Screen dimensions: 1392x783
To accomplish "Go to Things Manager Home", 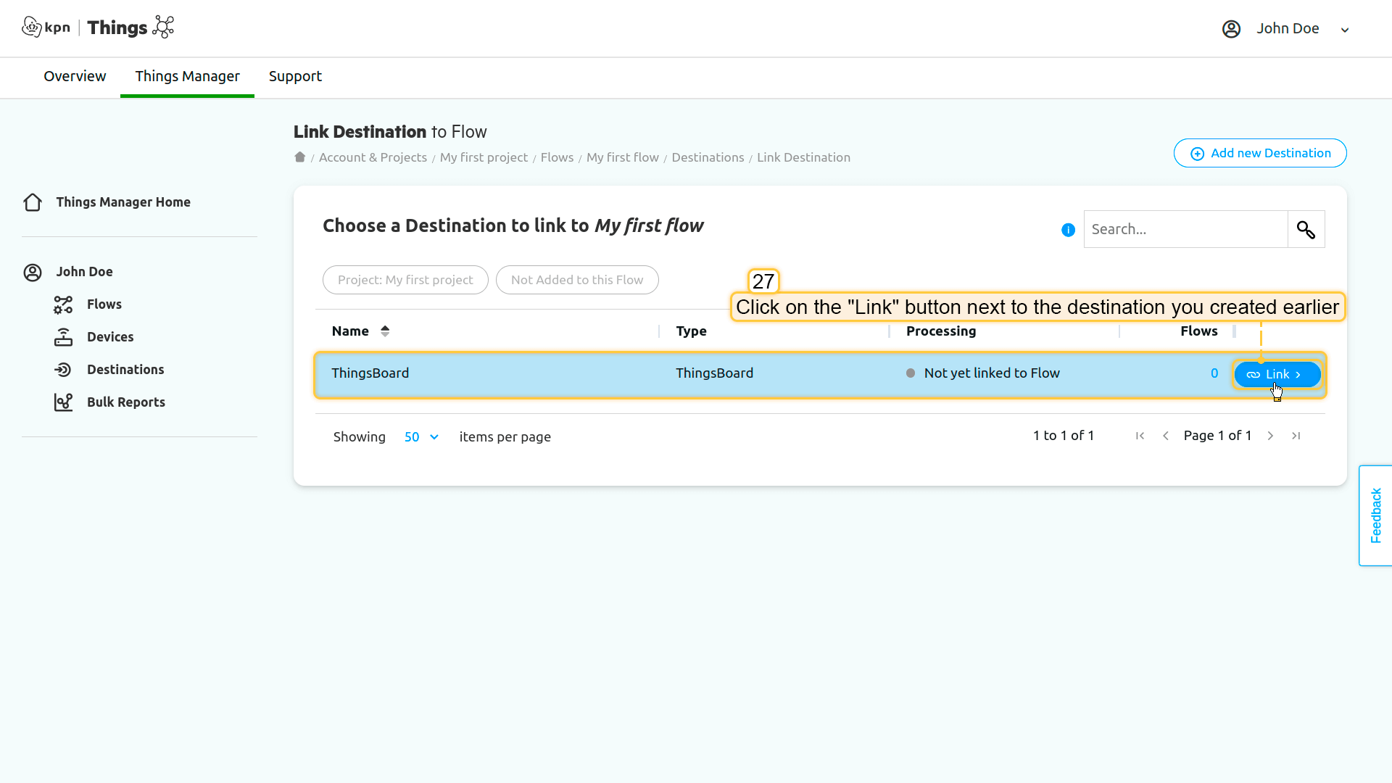I will click(123, 202).
